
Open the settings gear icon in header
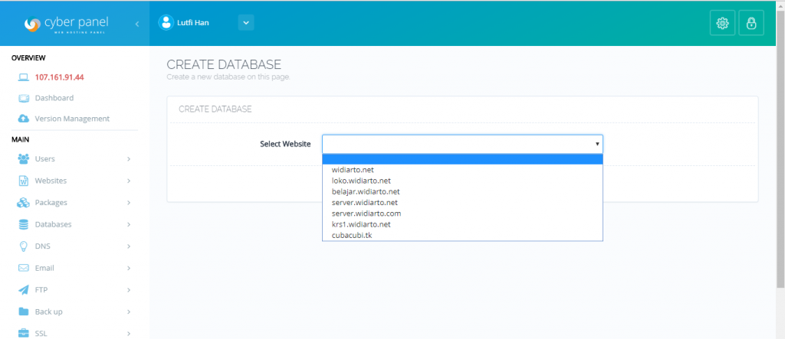click(x=722, y=23)
